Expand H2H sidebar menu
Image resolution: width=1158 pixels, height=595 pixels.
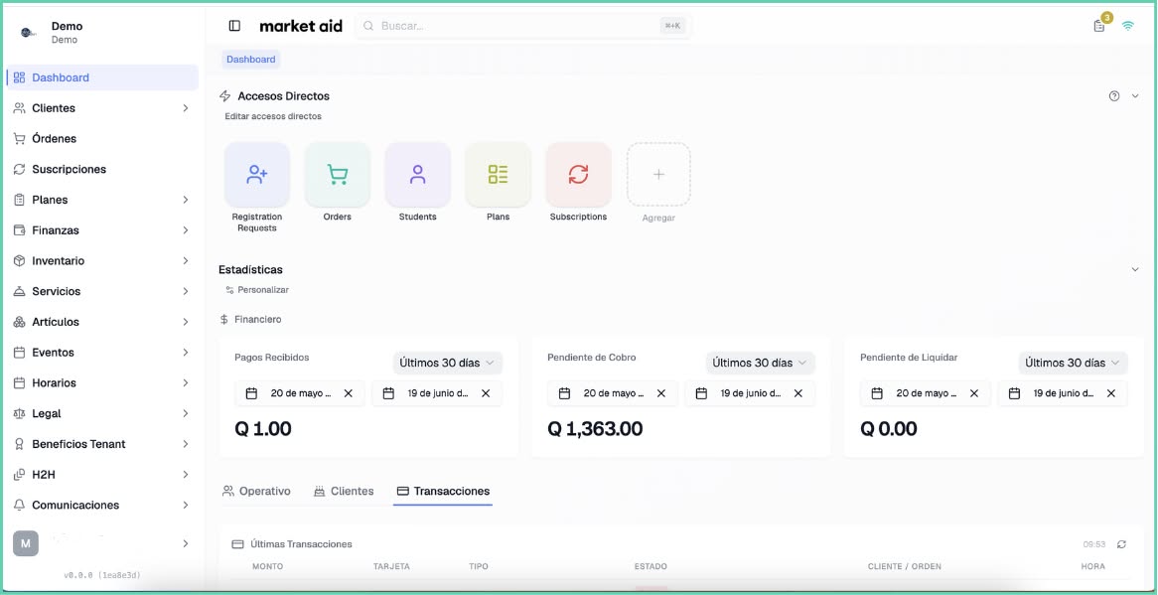[x=102, y=475]
